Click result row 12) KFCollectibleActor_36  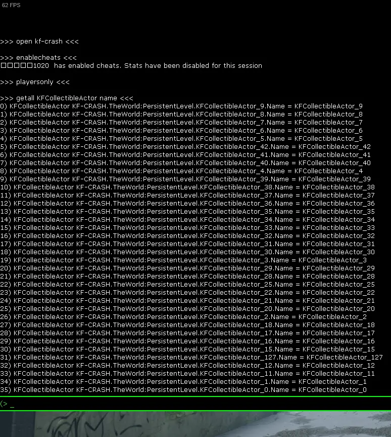(x=187, y=203)
